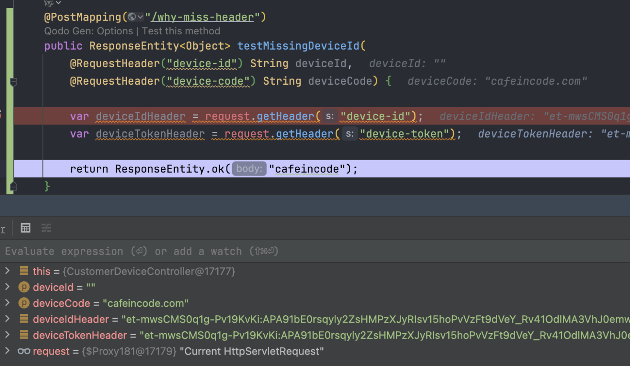Image resolution: width=630 pixels, height=366 pixels.
Task: Expand the 'this' CustomerDeviceController node
Action: tap(7, 271)
